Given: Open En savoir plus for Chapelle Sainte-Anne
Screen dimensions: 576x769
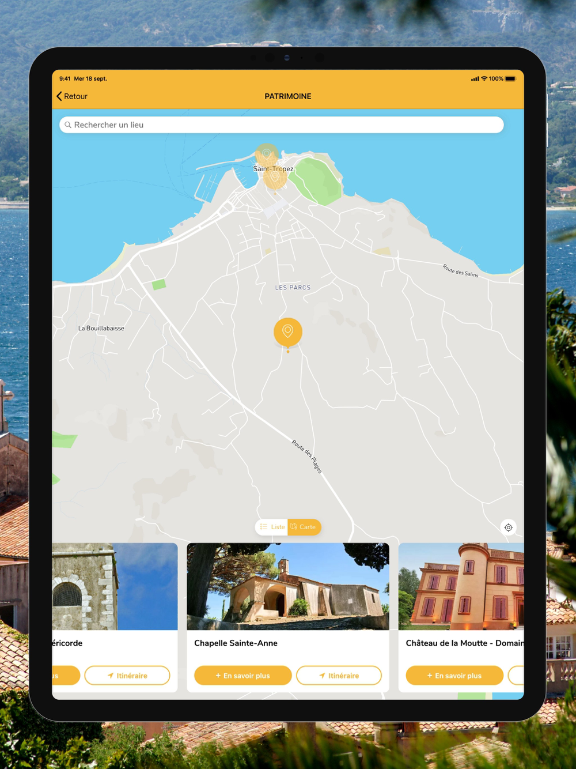Looking at the screenshot, I should [242, 676].
